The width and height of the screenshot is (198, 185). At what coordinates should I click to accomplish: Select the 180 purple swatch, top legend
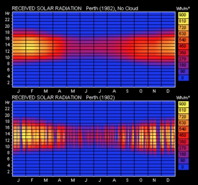[x=183, y=65]
